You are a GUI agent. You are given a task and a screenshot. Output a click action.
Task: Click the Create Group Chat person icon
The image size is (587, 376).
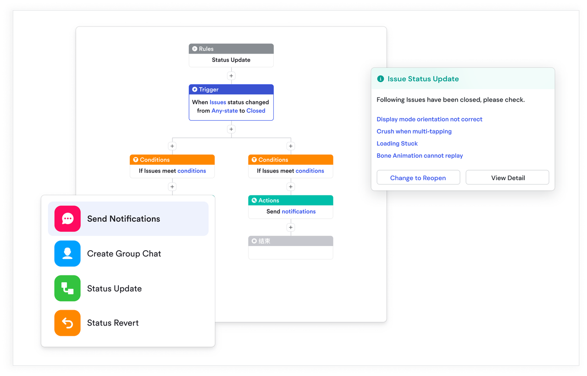(x=67, y=253)
